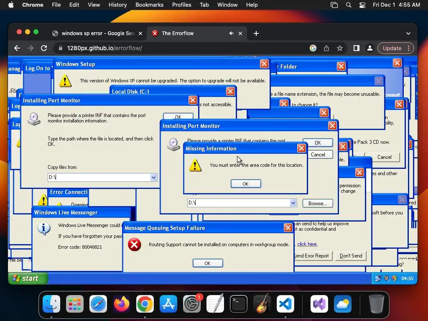Screen dimensions: 428x321
Task: Open Visual Studio purple icon in Dock
Action: point(319,304)
